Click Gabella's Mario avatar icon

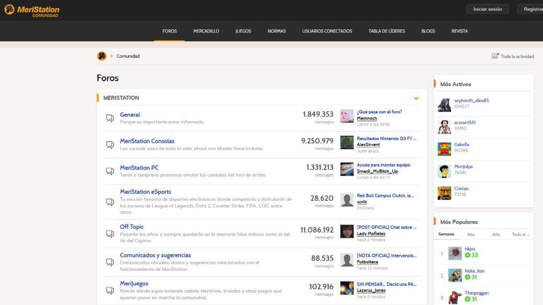coord(444,149)
